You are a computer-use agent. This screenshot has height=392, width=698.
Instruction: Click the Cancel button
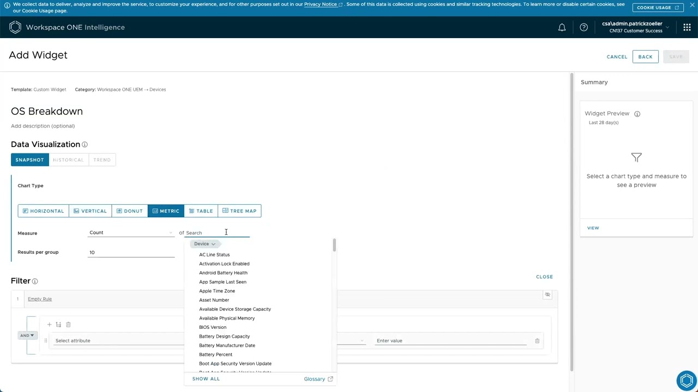[x=617, y=57]
